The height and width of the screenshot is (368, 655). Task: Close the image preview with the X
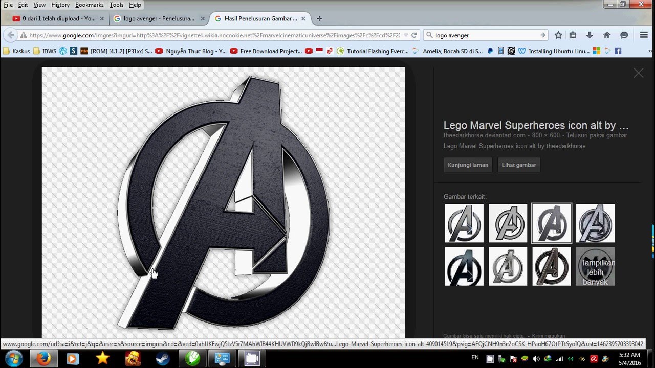click(639, 73)
